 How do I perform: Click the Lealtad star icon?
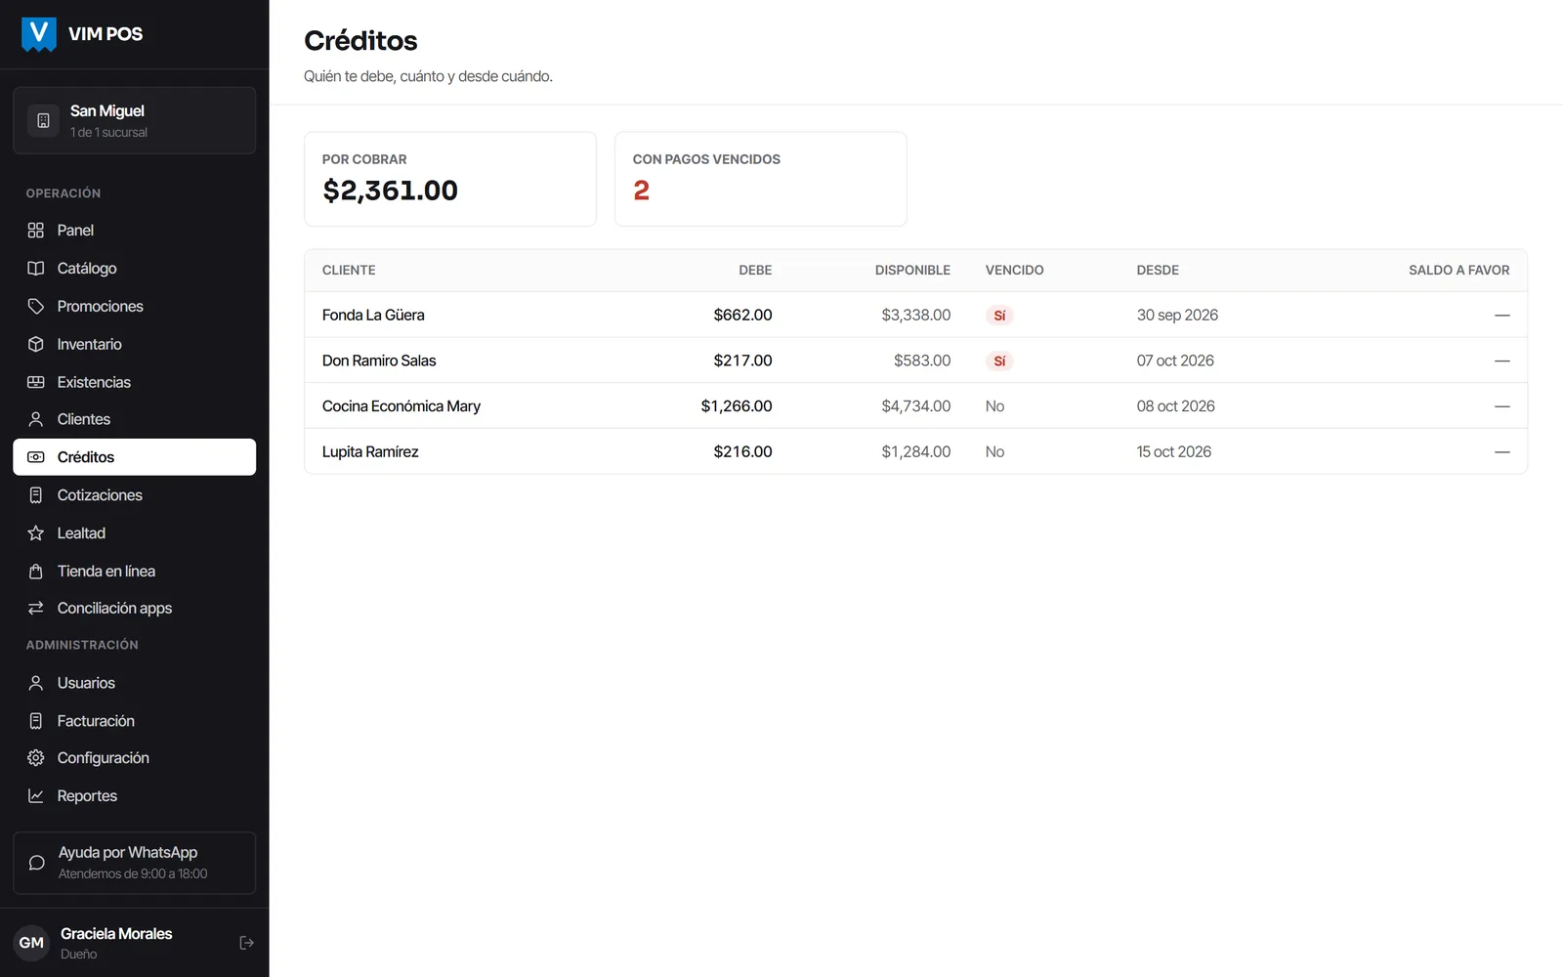(36, 533)
